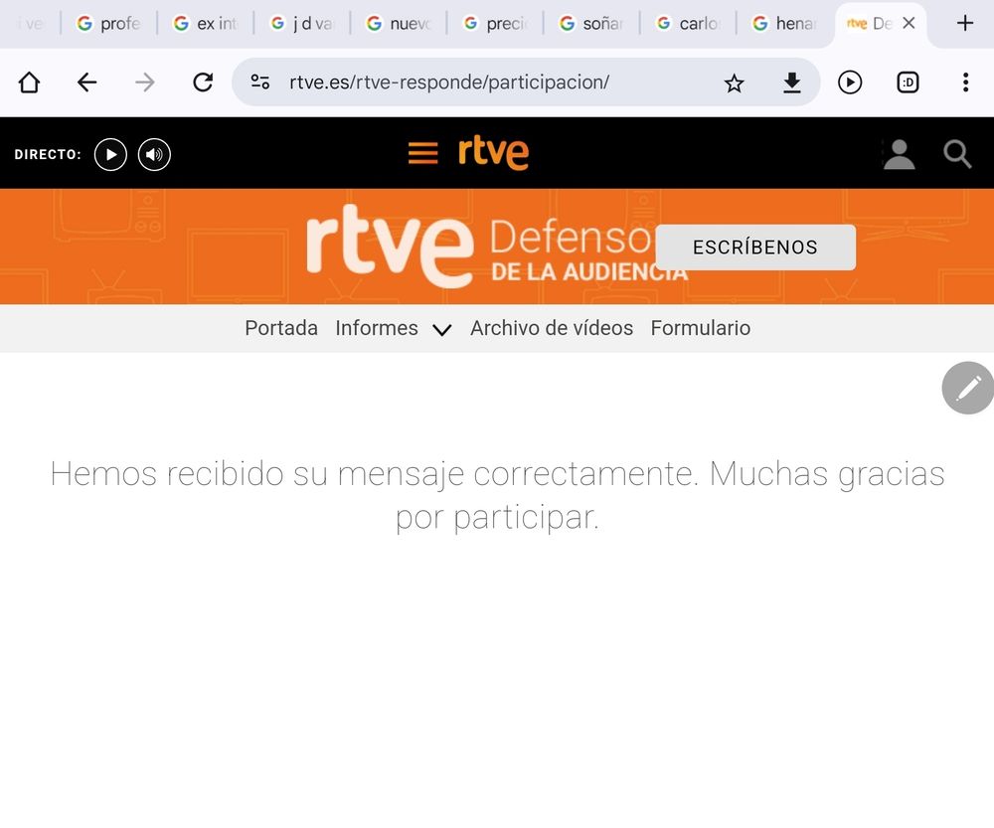Bookmark this page with the star
This screenshot has width=994, height=828.
tap(735, 83)
